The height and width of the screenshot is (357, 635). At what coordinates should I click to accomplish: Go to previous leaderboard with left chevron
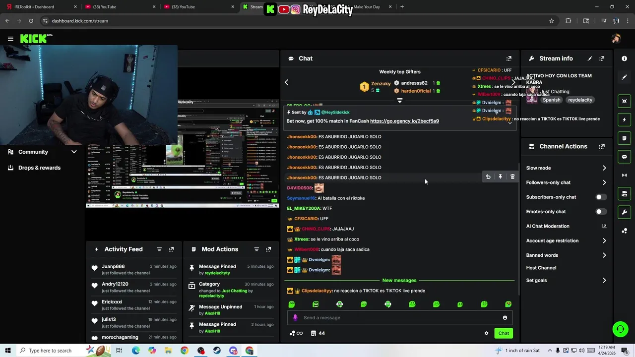[286, 82]
